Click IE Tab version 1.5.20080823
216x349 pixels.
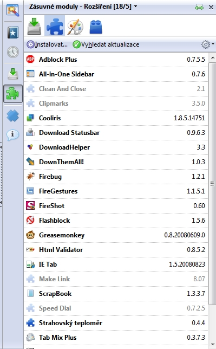(x=187, y=264)
